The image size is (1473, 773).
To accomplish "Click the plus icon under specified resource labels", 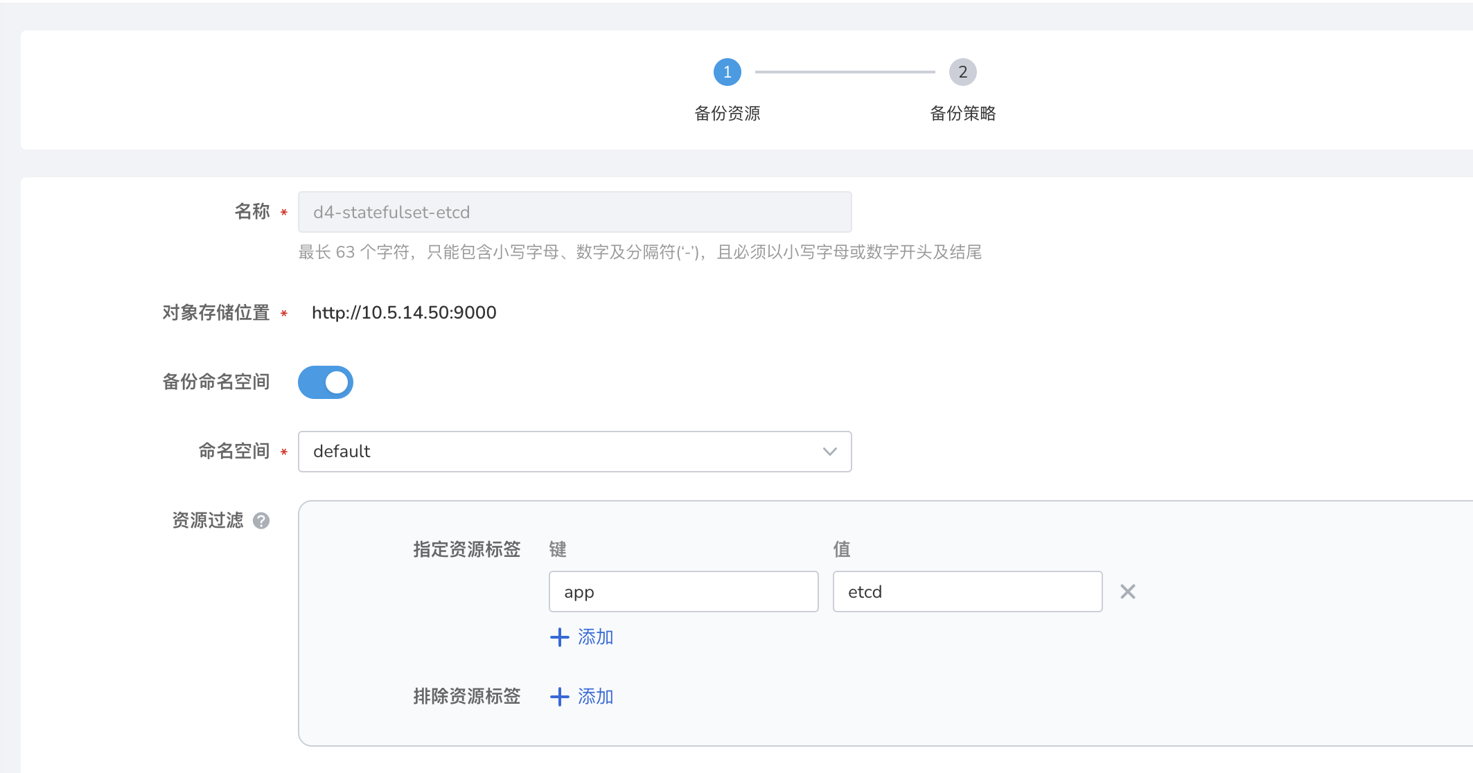I will pyautogui.click(x=559, y=637).
